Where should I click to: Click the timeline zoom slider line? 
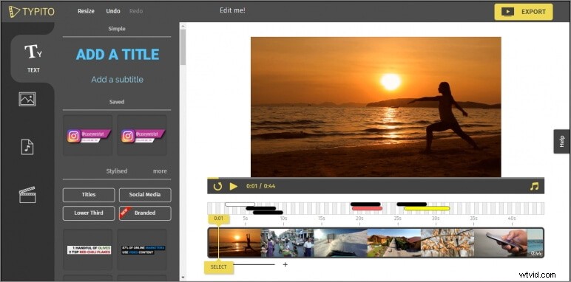(254, 264)
